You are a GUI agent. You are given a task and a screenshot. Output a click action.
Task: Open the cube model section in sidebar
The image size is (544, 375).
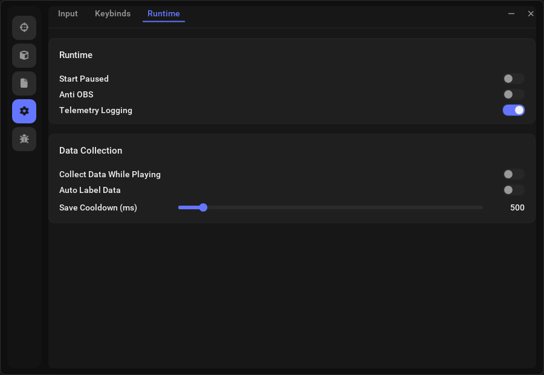tap(24, 56)
